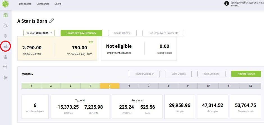264x125 pixels.
Task: Open the Payroll Calendar
Action: click(144, 74)
